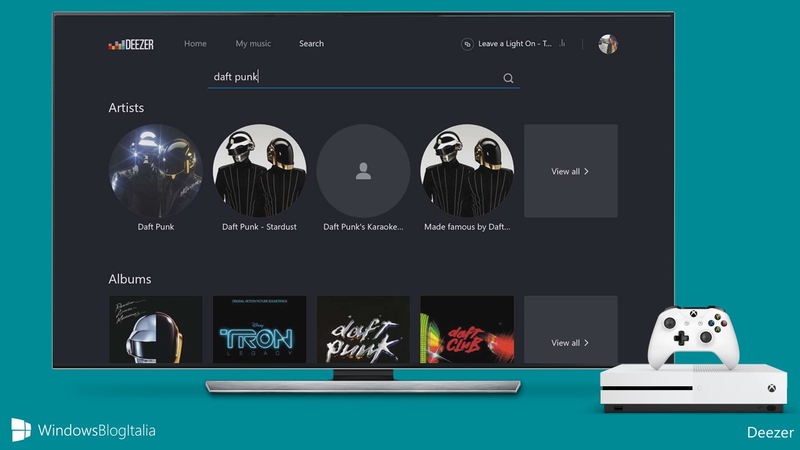Open the 'Daft Punk - Stardust' artist picture
Viewport: 800px width, 450px height.
coord(259,171)
